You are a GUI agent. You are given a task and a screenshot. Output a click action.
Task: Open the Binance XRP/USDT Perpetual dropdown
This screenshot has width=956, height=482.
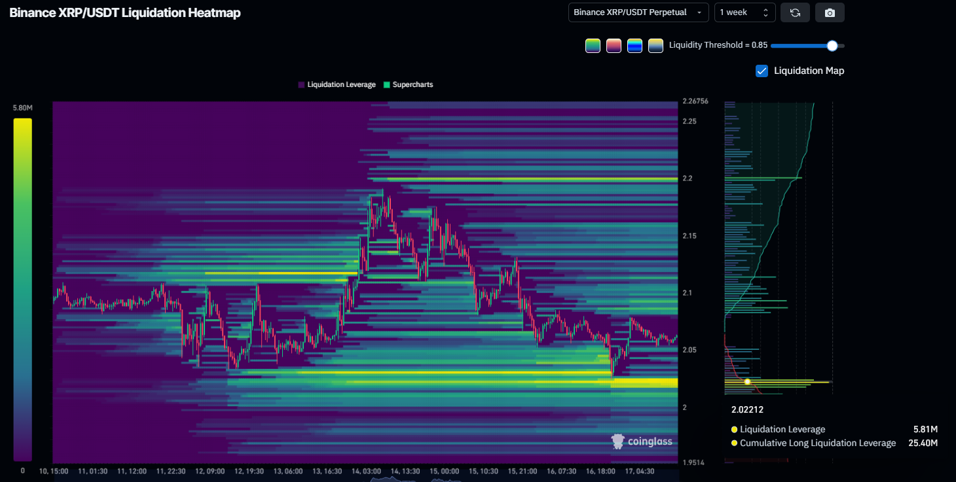pos(638,12)
